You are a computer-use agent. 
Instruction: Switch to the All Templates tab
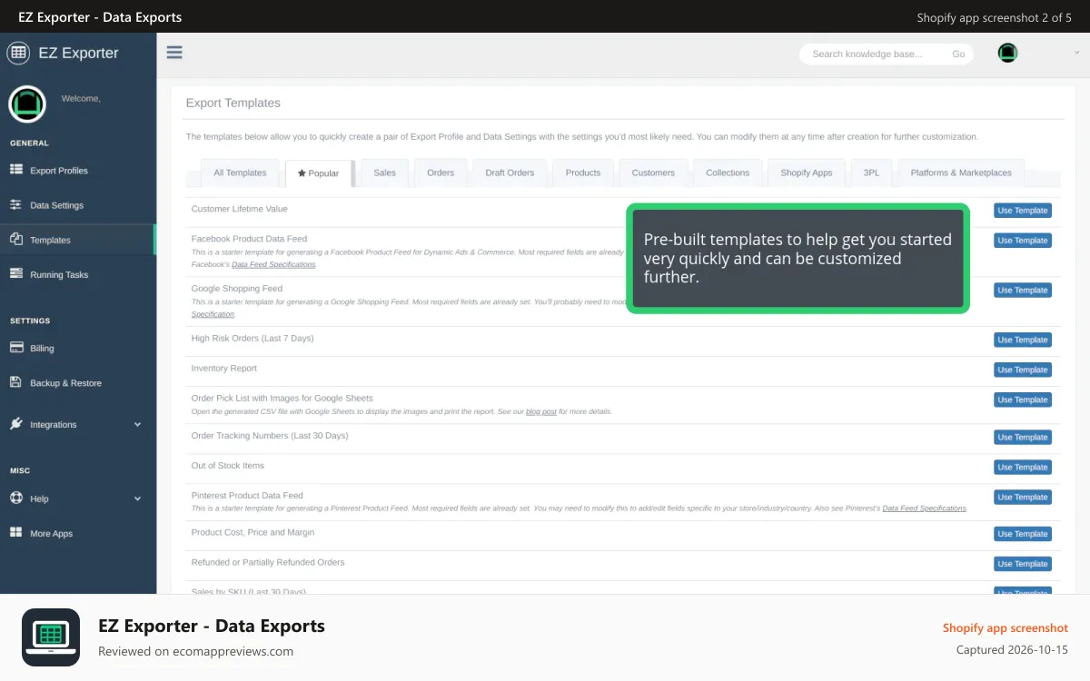pos(240,173)
